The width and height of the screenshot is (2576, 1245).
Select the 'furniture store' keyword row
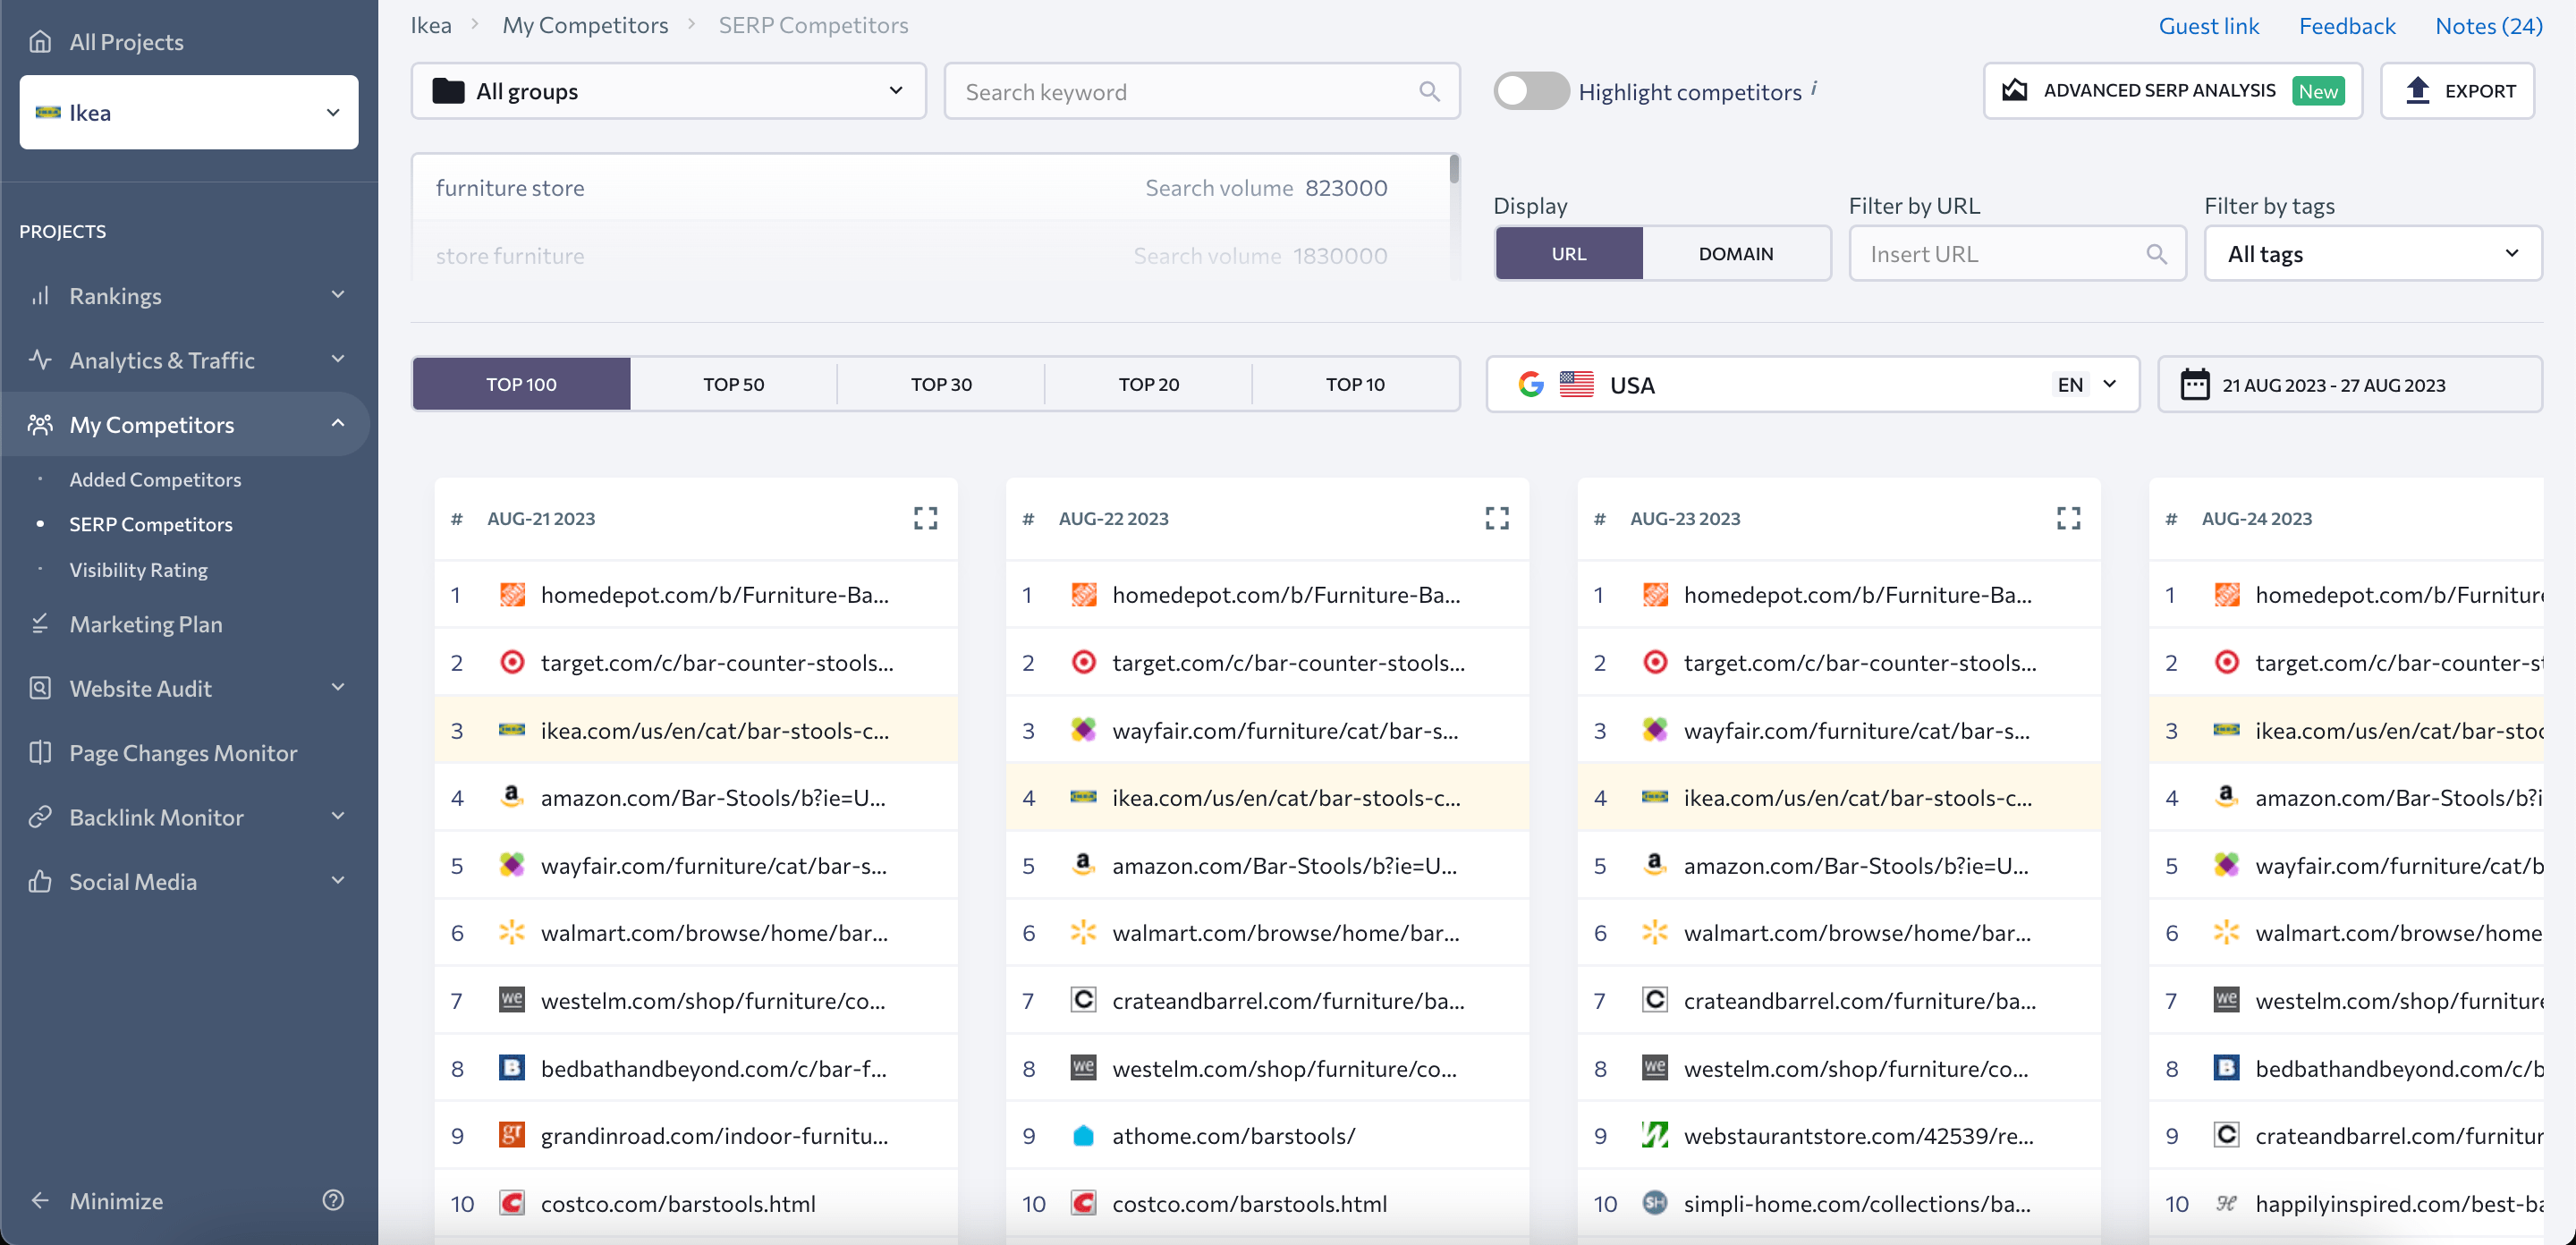(930, 188)
